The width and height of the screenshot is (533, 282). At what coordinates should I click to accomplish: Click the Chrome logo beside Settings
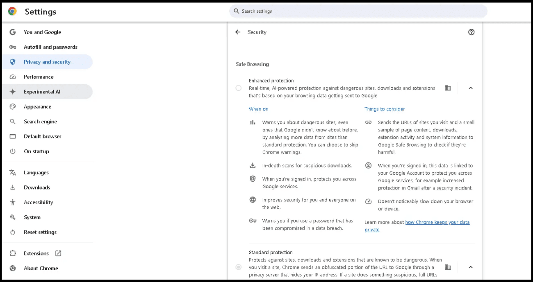click(12, 11)
